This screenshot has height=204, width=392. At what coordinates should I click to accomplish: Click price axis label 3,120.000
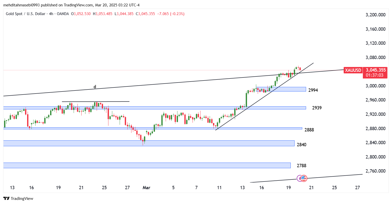[376, 43]
